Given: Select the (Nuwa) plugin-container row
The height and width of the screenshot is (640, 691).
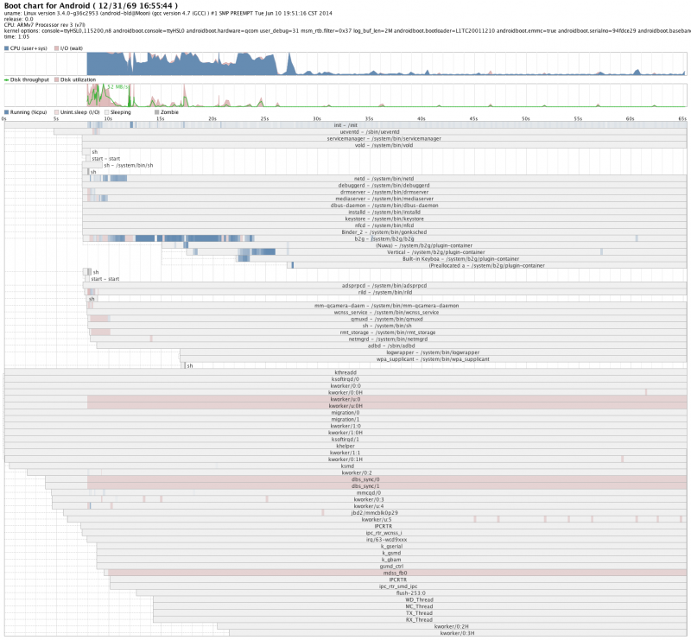Looking at the screenshot, I should pos(424,245).
